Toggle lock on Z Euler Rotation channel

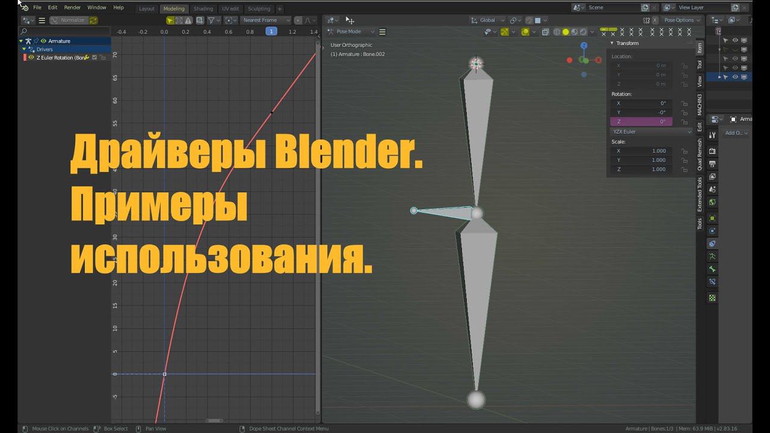coord(103,57)
